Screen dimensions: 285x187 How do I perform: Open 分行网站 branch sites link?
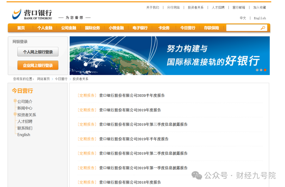point(173,7)
